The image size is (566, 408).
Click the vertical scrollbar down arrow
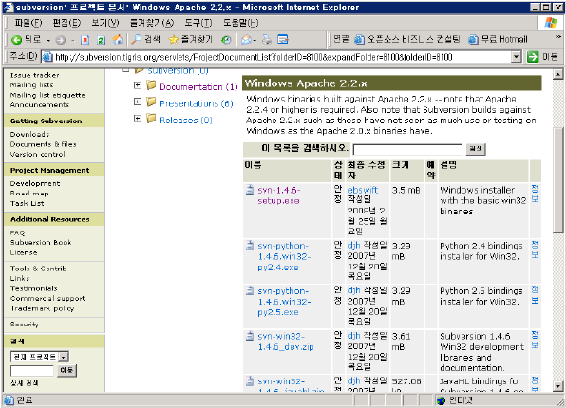(x=558, y=386)
